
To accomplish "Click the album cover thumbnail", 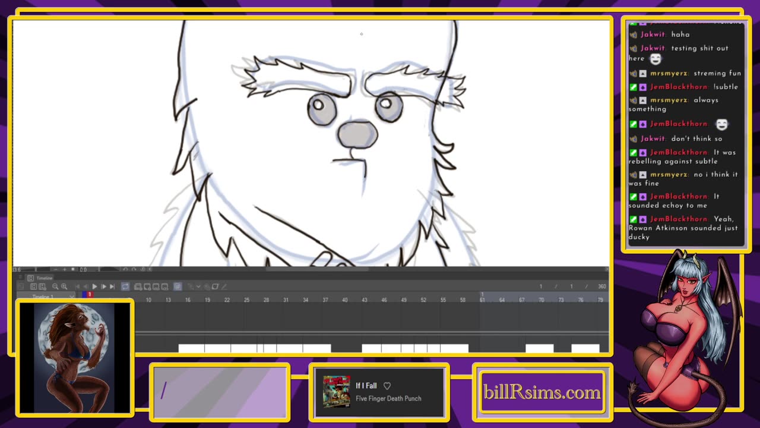I will click(336, 392).
